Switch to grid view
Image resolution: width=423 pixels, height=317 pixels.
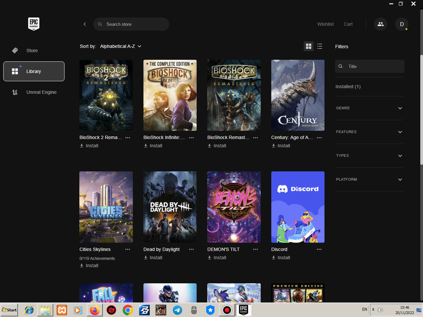point(308,46)
